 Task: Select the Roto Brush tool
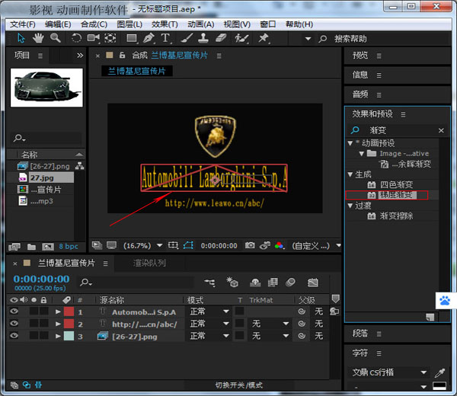241,38
